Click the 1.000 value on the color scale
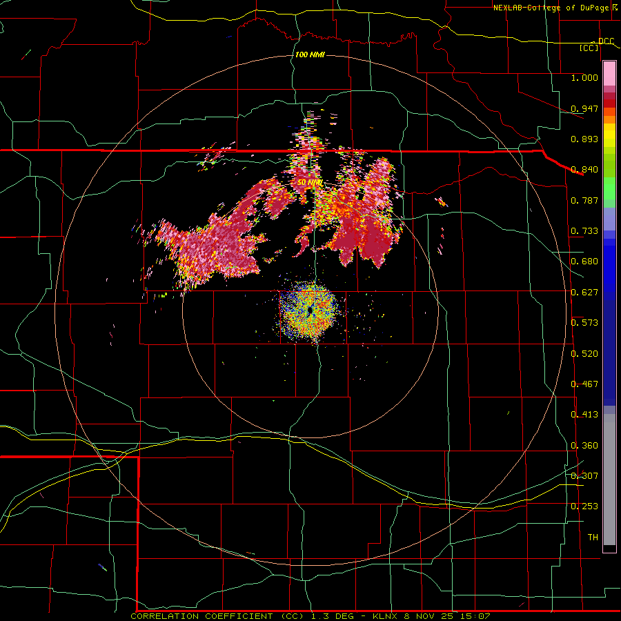 point(584,78)
